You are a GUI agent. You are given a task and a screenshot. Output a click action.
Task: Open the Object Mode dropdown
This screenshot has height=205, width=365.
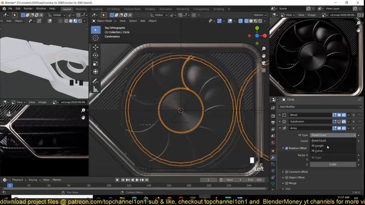point(104,21)
